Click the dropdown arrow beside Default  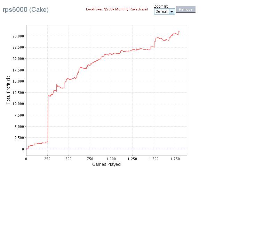coord(172,11)
